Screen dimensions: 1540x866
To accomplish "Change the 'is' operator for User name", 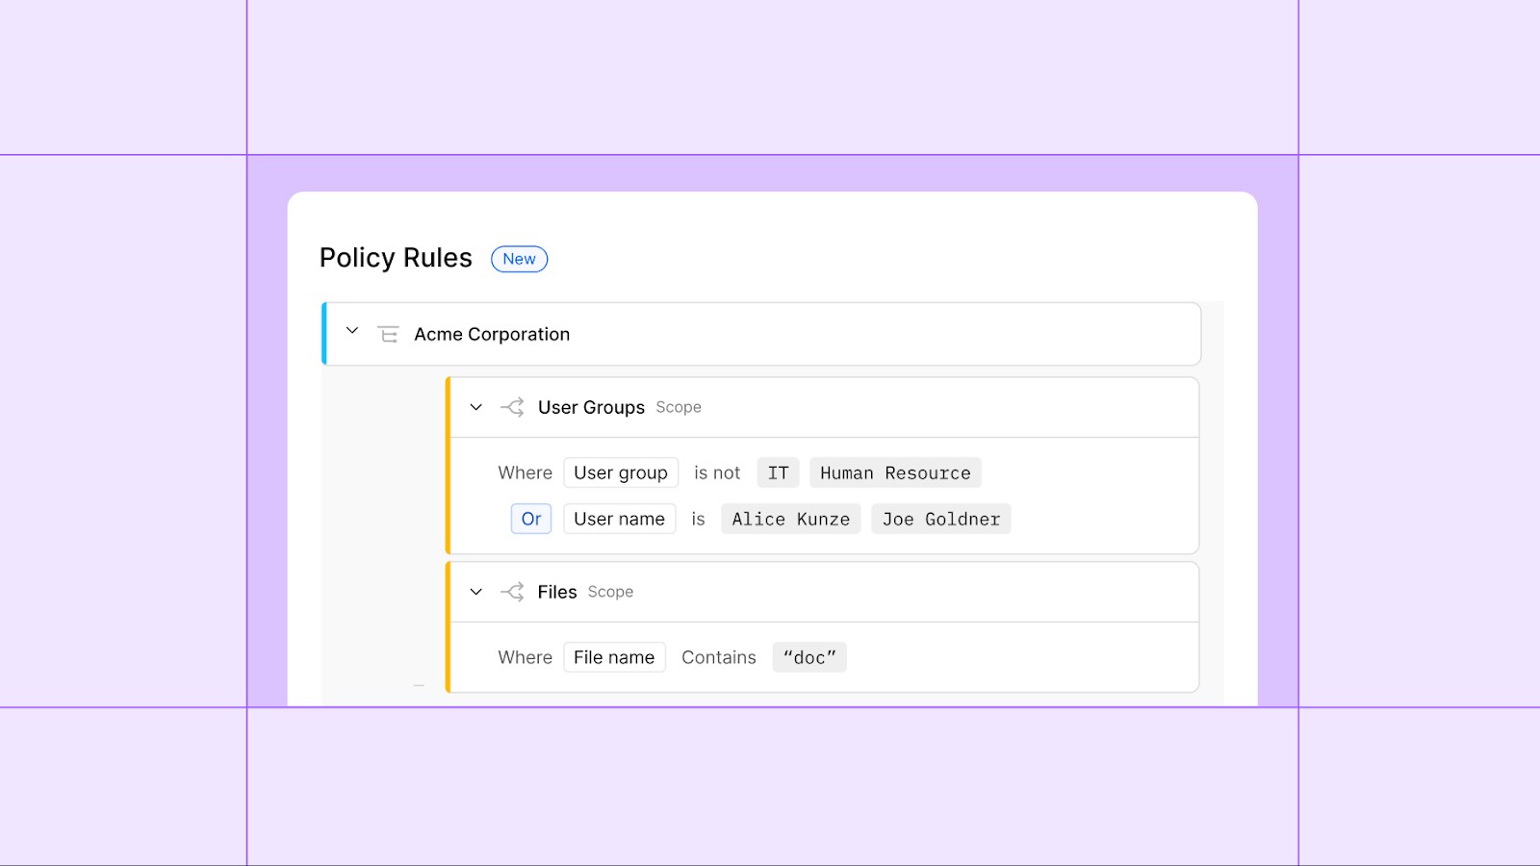I will (698, 519).
